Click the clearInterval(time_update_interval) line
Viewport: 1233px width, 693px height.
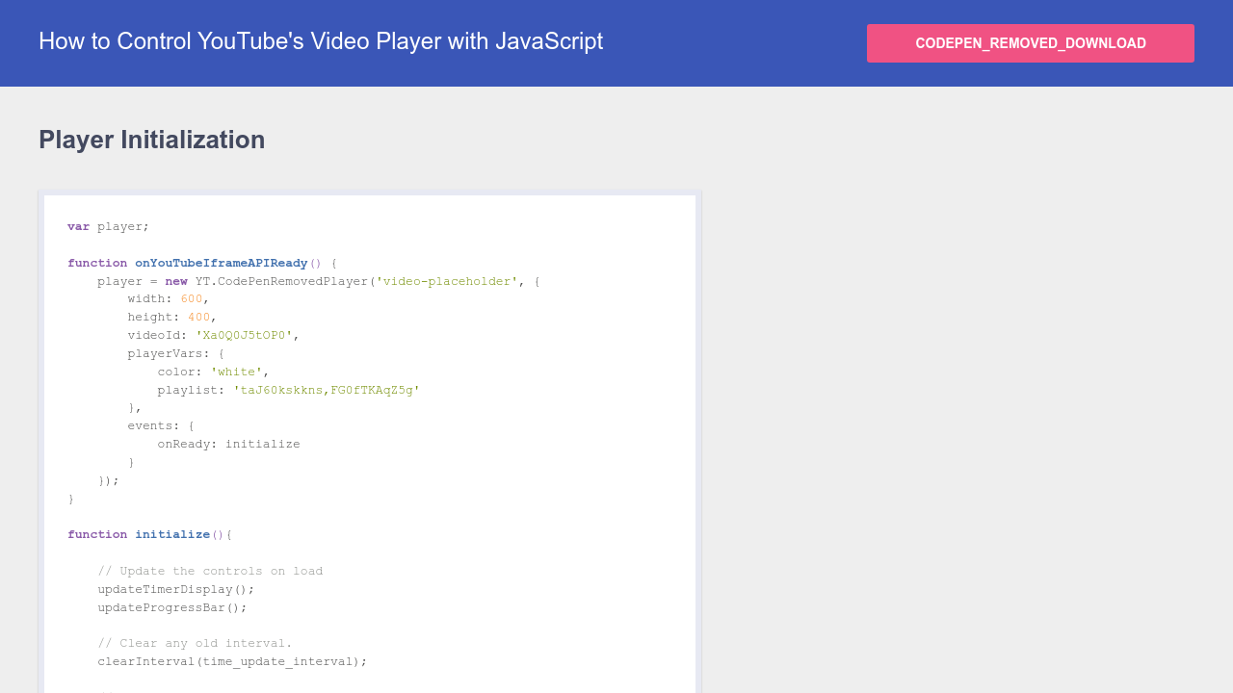click(232, 661)
